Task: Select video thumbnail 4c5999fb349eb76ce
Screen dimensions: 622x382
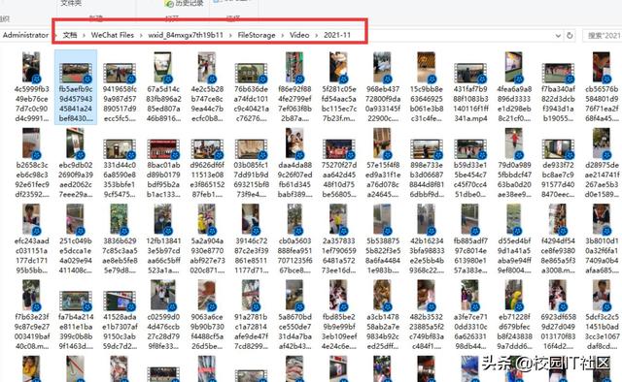Action: tap(31, 87)
